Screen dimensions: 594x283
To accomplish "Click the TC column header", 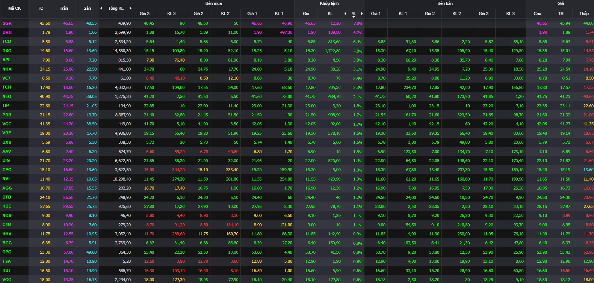I will pyautogui.click(x=41, y=8).
